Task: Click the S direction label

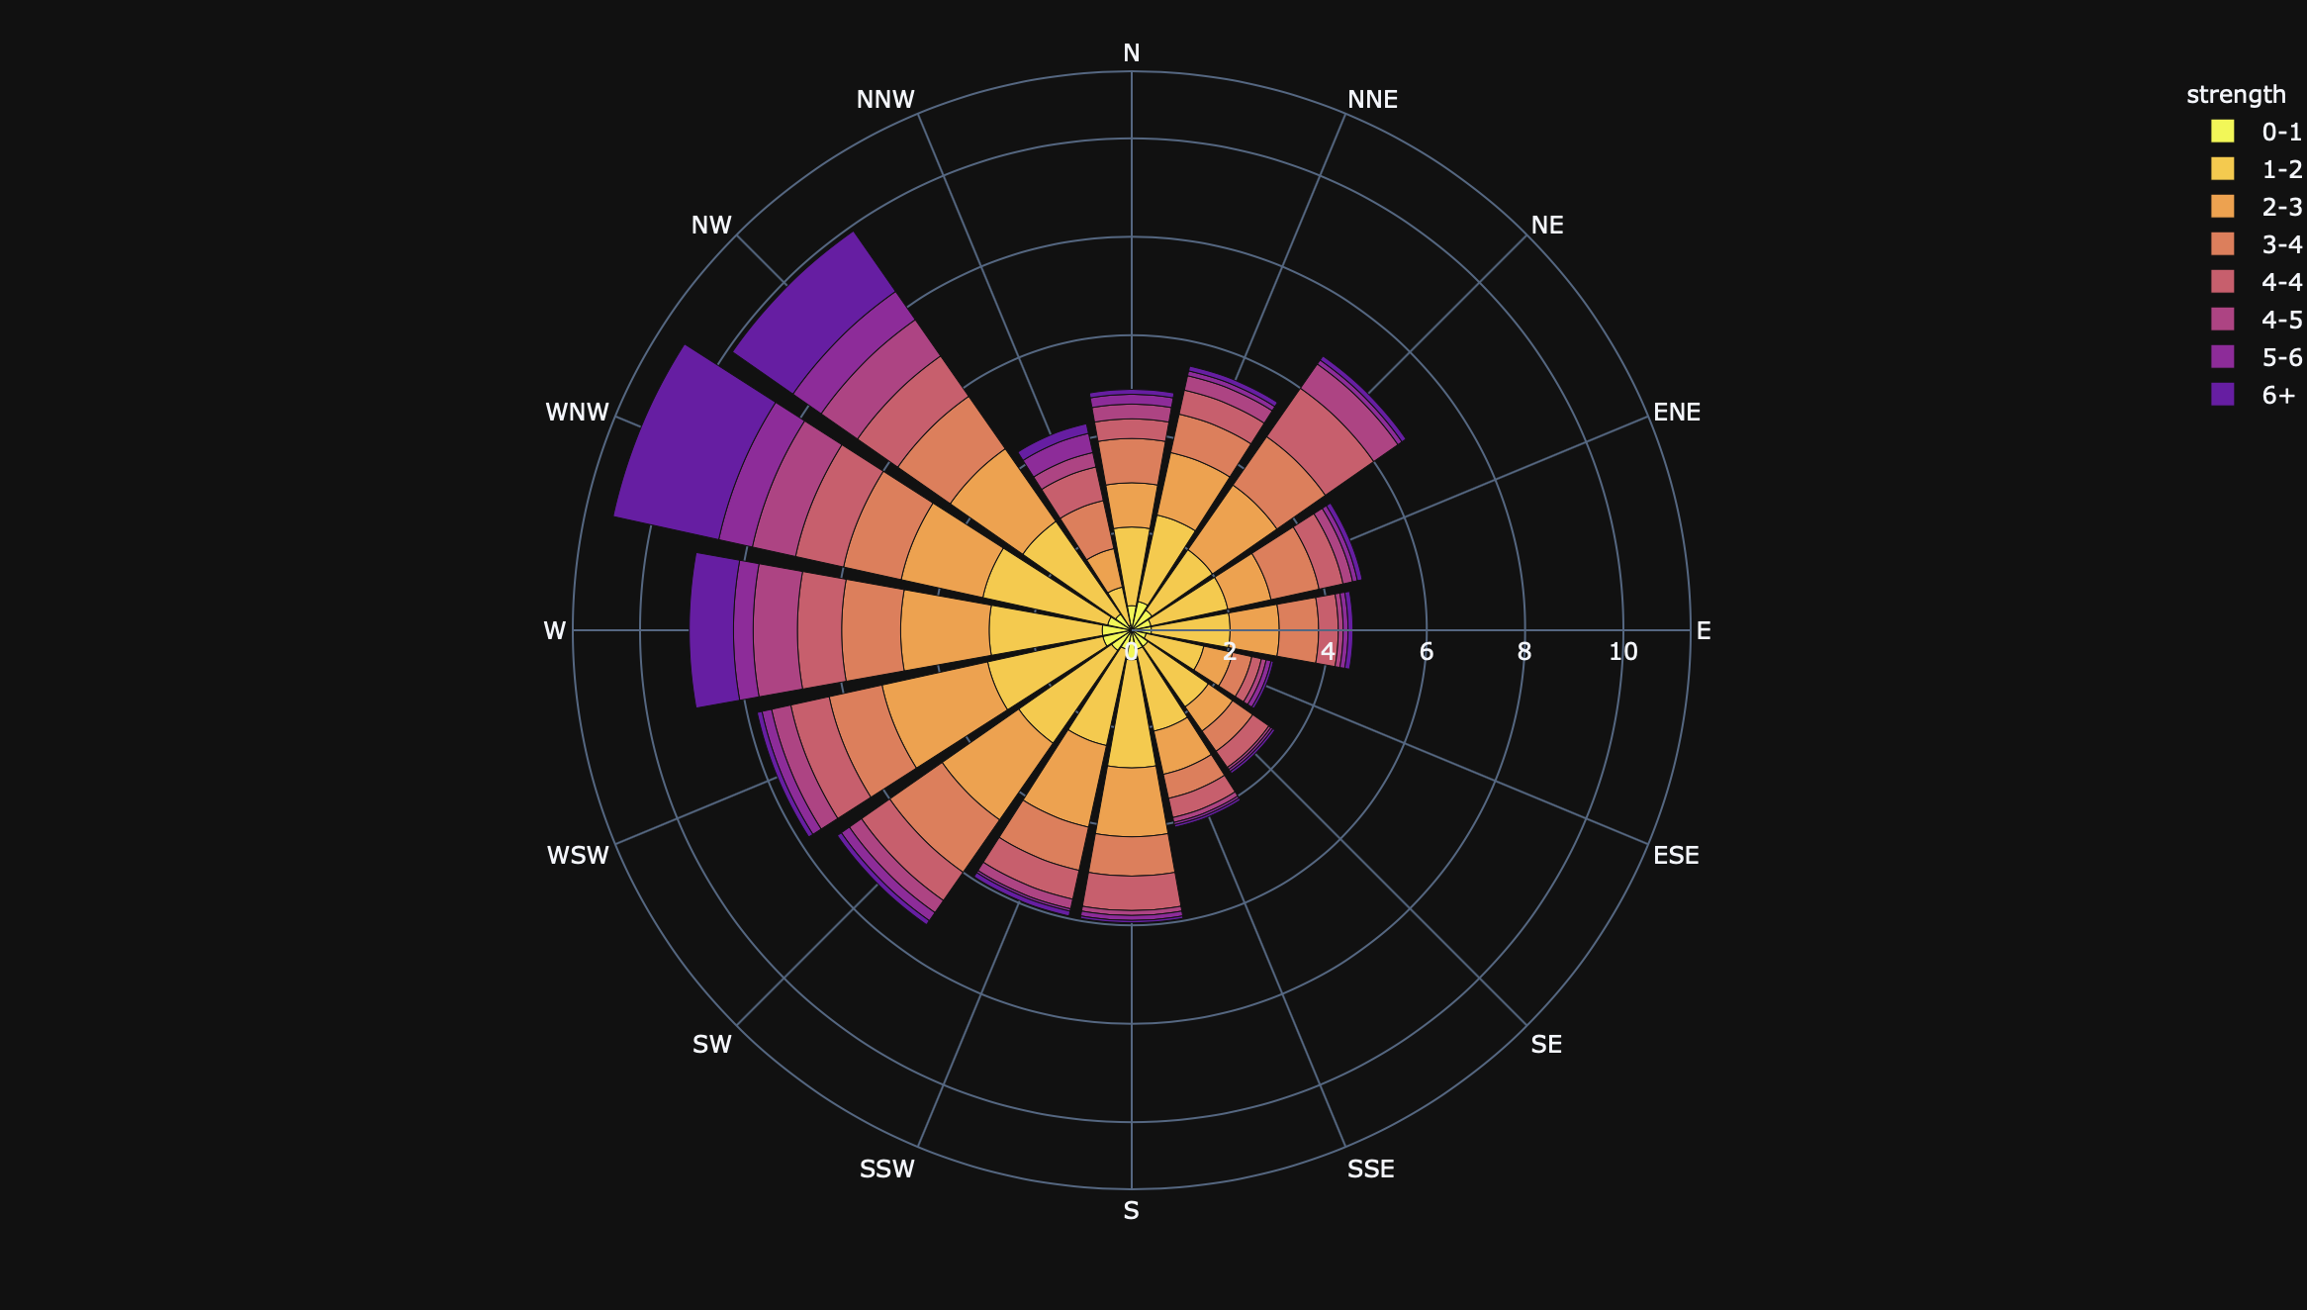Action: coord(1131,1211)
